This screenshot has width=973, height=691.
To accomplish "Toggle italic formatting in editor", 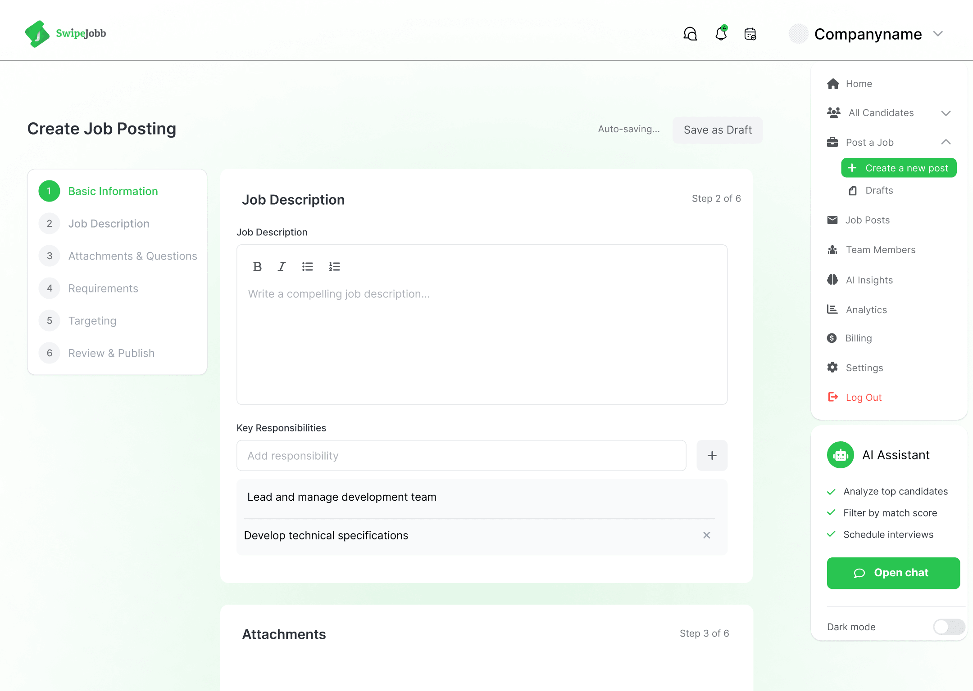I will (282, 267).
